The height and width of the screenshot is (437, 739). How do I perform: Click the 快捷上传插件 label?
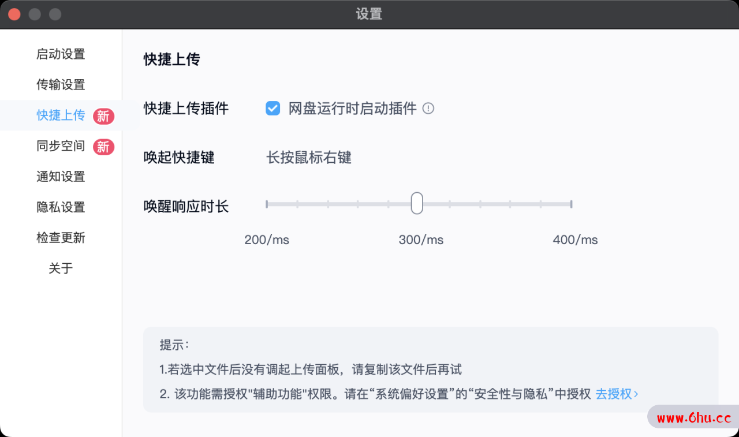(x=186, y=108)
